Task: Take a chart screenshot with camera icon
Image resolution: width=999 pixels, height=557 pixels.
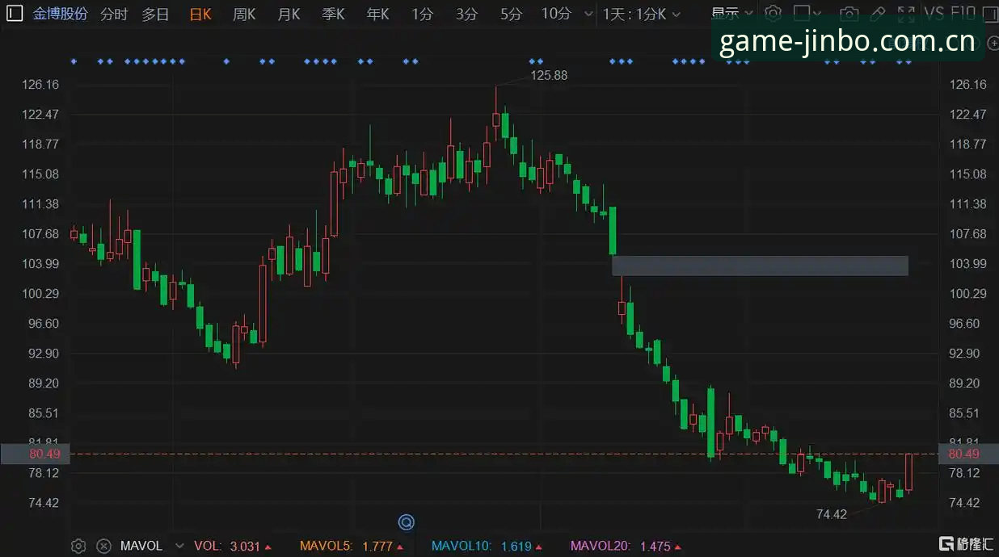Action: point(849,13)
